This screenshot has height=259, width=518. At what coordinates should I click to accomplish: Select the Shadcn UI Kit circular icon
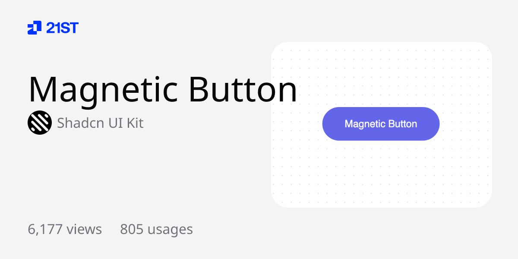(39, 123)
